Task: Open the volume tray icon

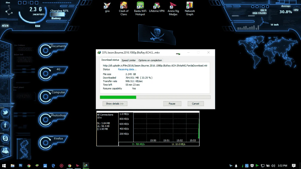Action: pos(274,165)
